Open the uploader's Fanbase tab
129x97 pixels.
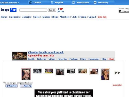click(x=74, y=59)
